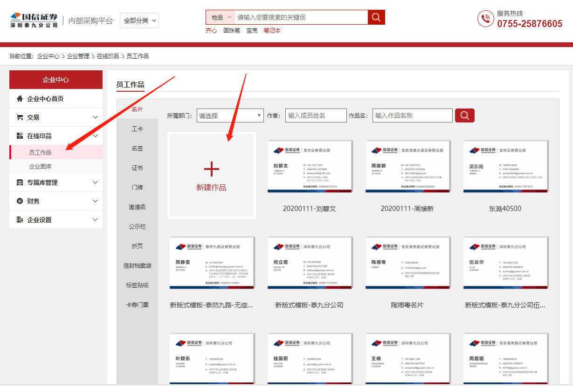Image resolution: width=573 pixels, height=386 pixels.
Task: Collapse the 在线印品 menu chevron
Action: (x=95, y=136)
